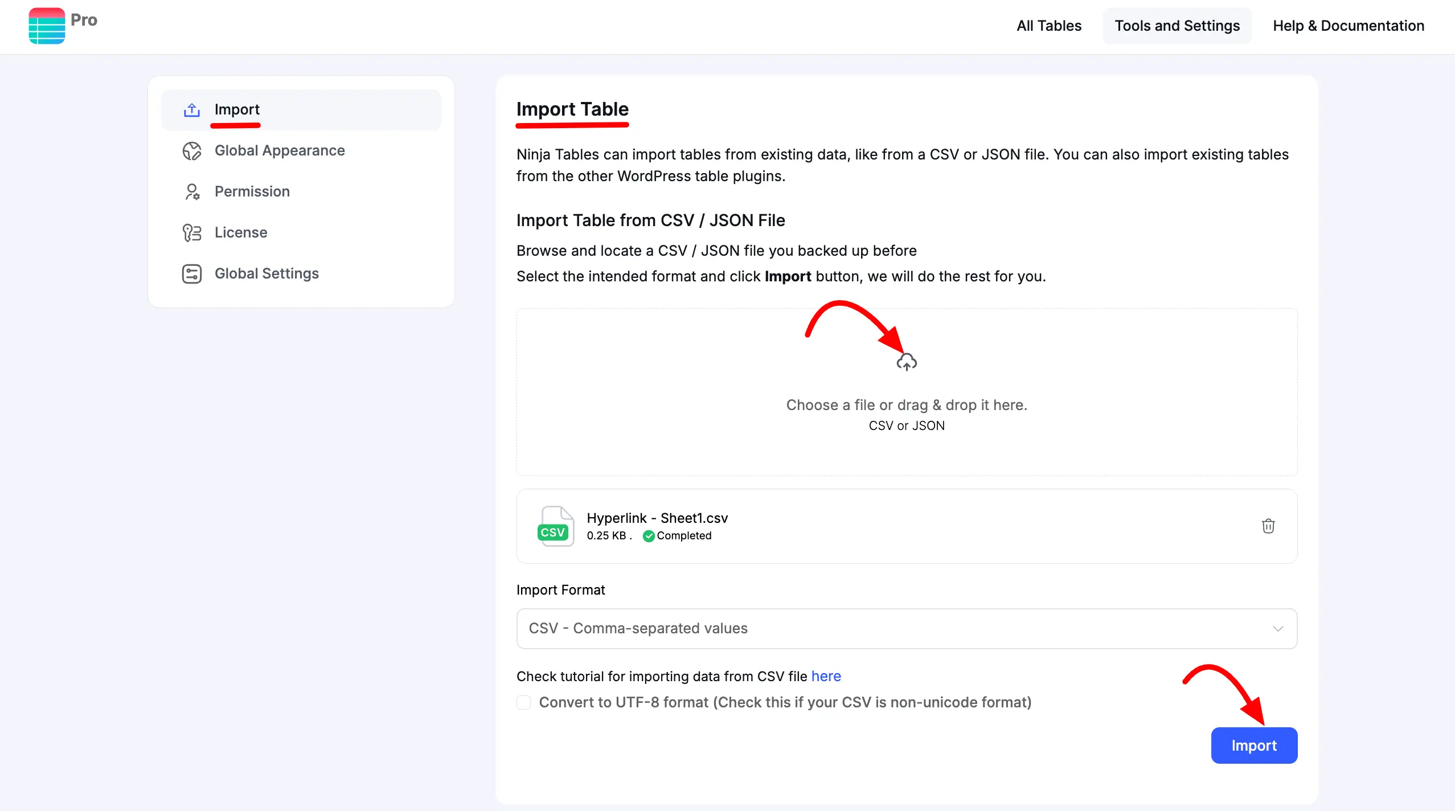
Task: Click 'Choose a file or drag & drop' area
Action: click(x=907, y=392)
